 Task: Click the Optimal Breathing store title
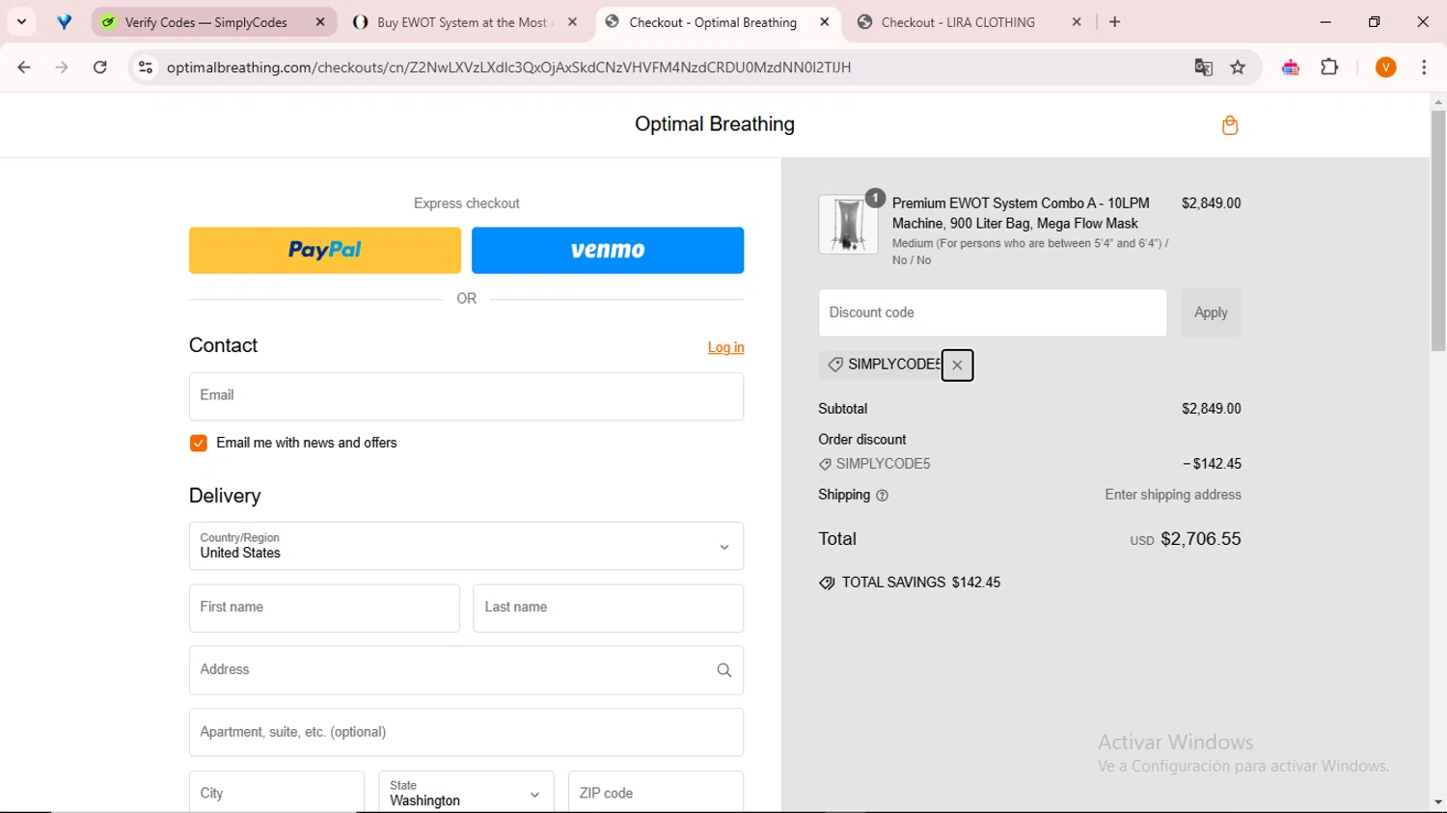[715, 124]
